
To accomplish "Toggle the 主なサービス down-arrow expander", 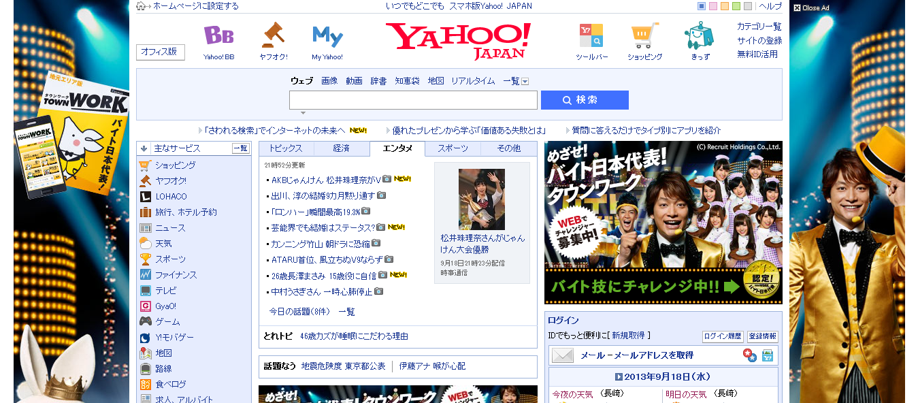I will tap(144, 148).
